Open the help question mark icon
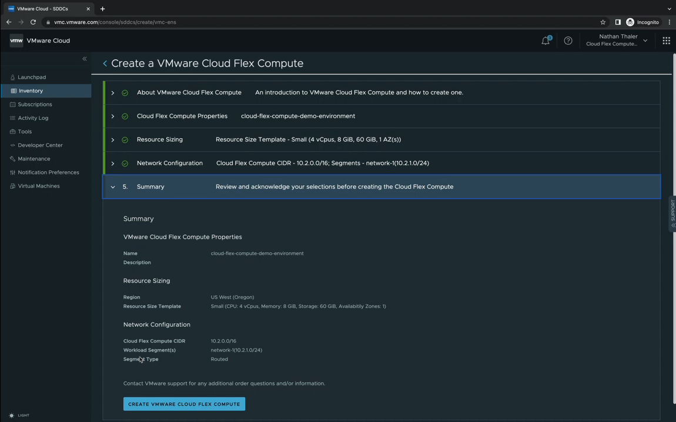 [568, 41]
